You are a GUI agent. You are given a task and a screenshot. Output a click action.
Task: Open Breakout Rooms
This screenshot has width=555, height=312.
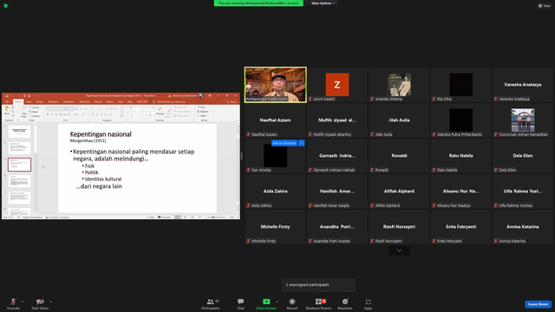pos(318,303)
